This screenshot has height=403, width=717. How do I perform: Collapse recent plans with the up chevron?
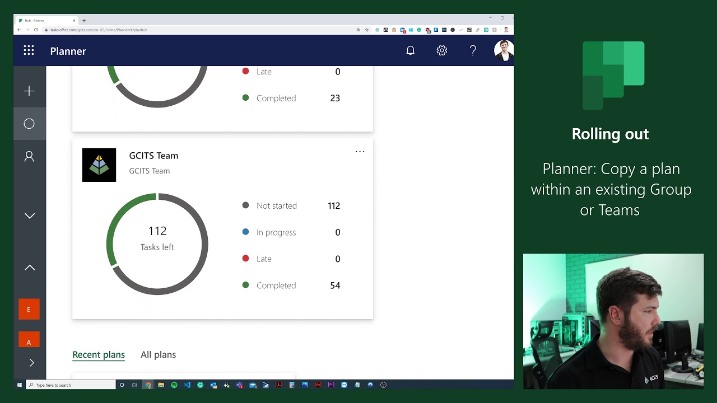[x=30, y=268]
